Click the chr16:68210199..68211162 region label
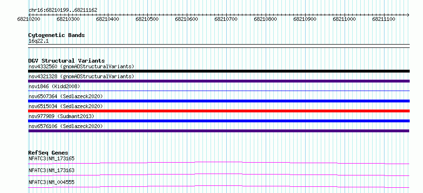 (x=63, y=10)
